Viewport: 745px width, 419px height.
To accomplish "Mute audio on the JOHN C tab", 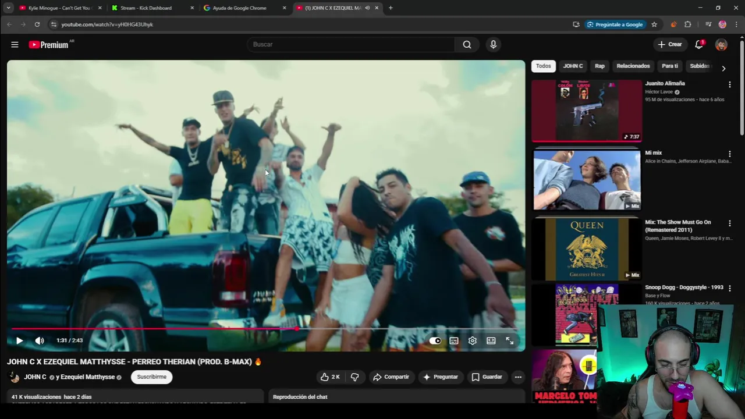I will pos(367,8).
